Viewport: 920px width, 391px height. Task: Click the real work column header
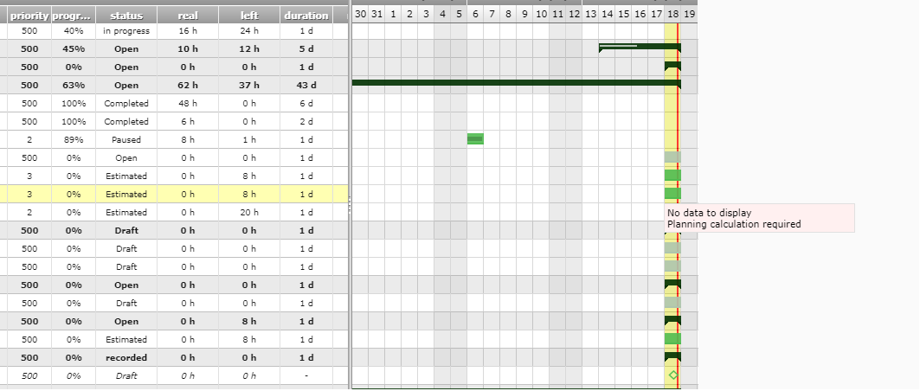click(x=187, y=15)
